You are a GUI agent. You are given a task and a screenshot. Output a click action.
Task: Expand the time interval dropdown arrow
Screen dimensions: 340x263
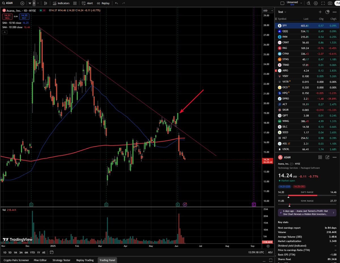point(38,3)
